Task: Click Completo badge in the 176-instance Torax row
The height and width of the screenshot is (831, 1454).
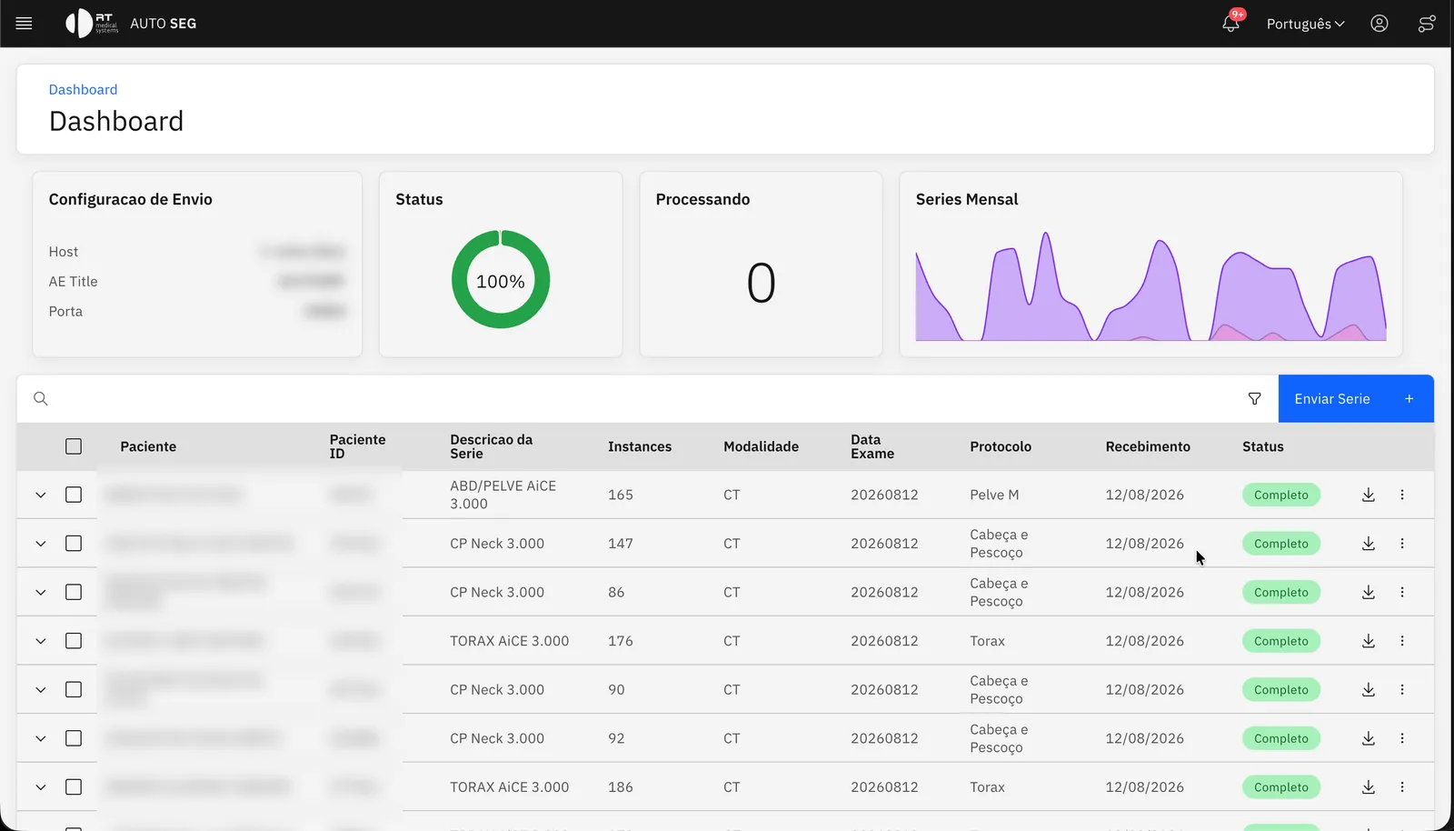Action: click(x=1281, y=641)
